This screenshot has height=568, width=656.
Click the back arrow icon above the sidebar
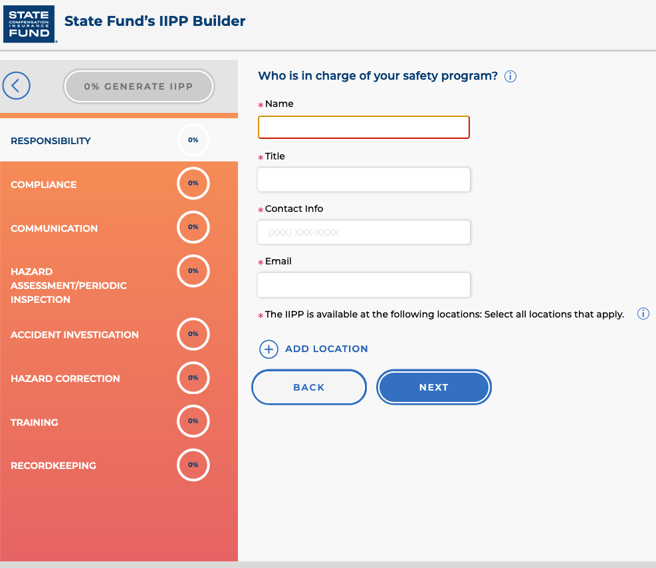(16, 85)
